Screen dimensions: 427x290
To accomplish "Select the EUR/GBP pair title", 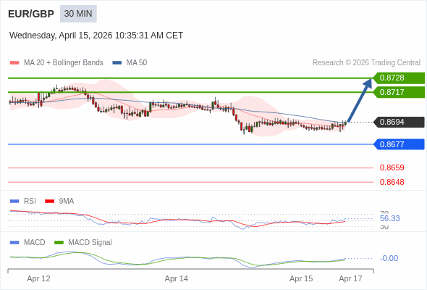I will click(31, 14).
